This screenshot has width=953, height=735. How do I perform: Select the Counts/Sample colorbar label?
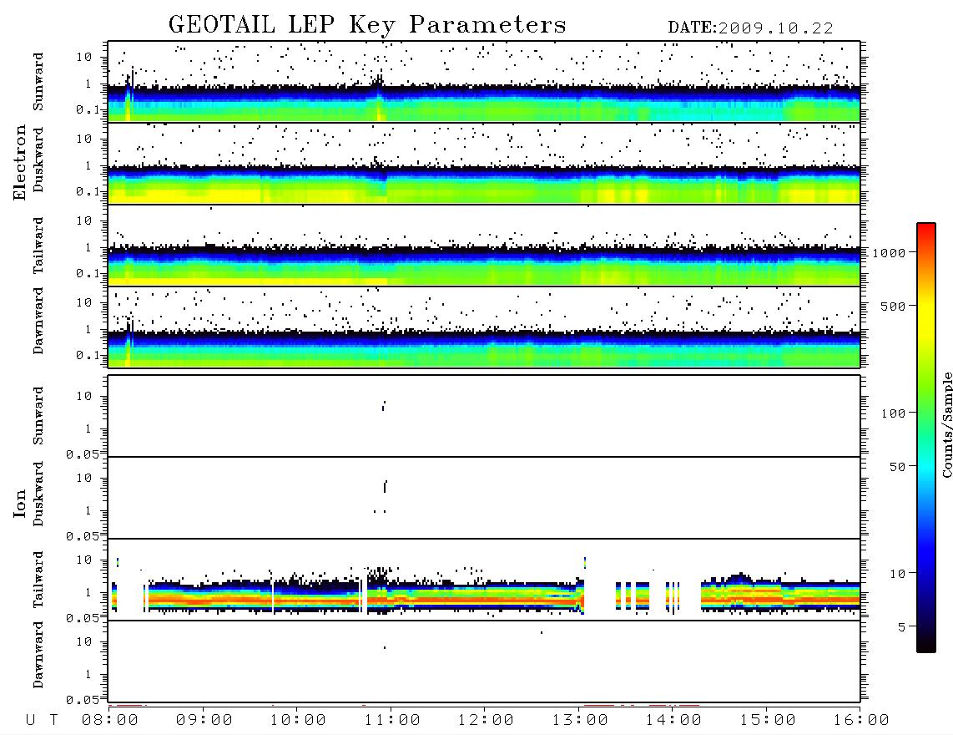pyautogui.click(x=946, y=424)
